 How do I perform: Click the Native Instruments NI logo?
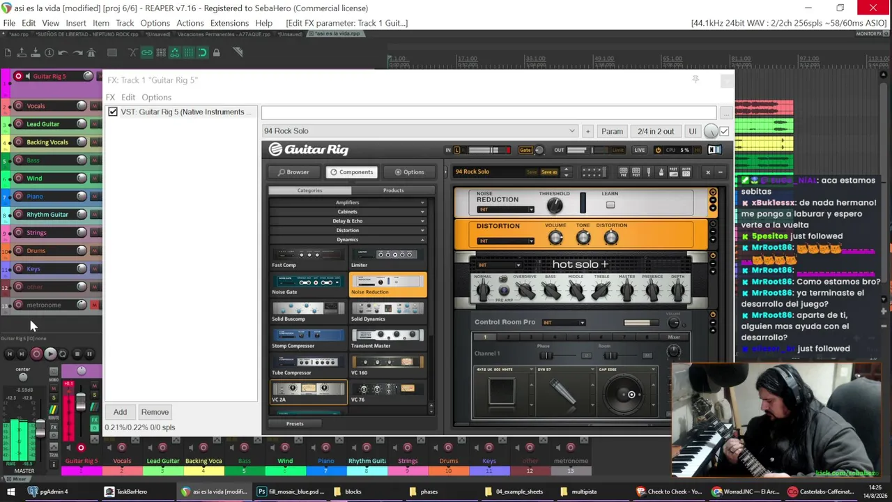pos(714,150)
